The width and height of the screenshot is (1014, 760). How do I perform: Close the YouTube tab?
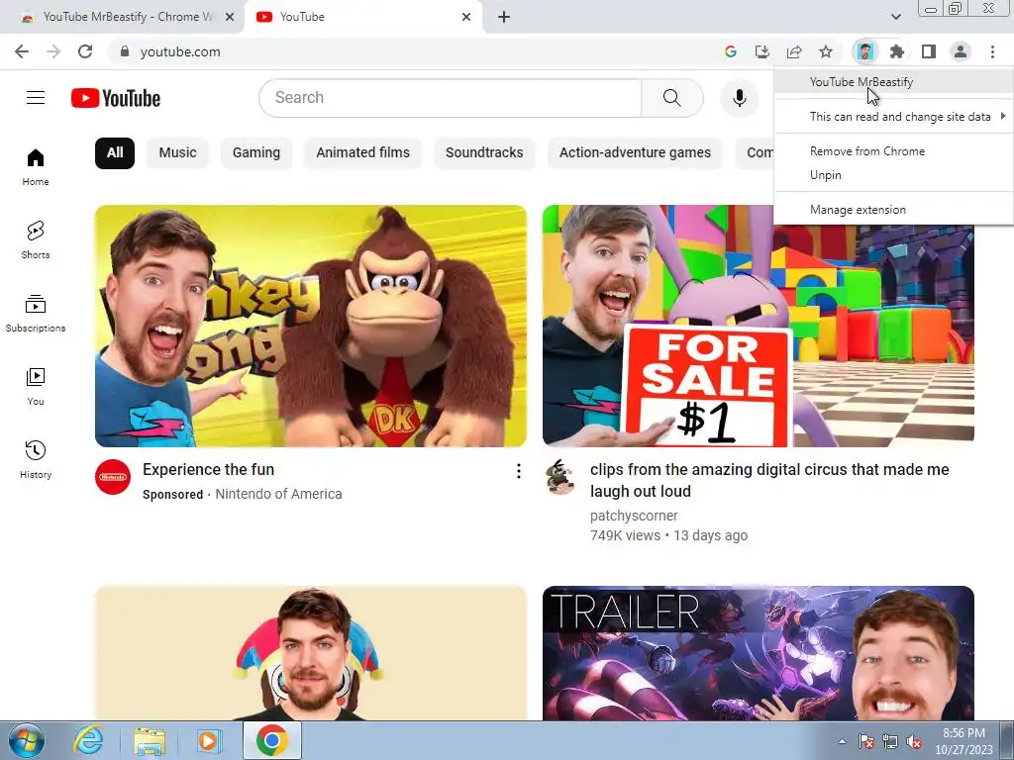tap(466, 17)
